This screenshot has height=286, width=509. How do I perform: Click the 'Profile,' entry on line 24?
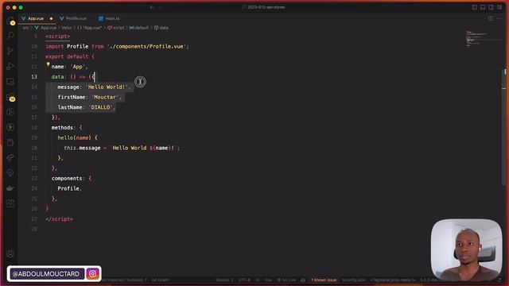coord(70,188)
